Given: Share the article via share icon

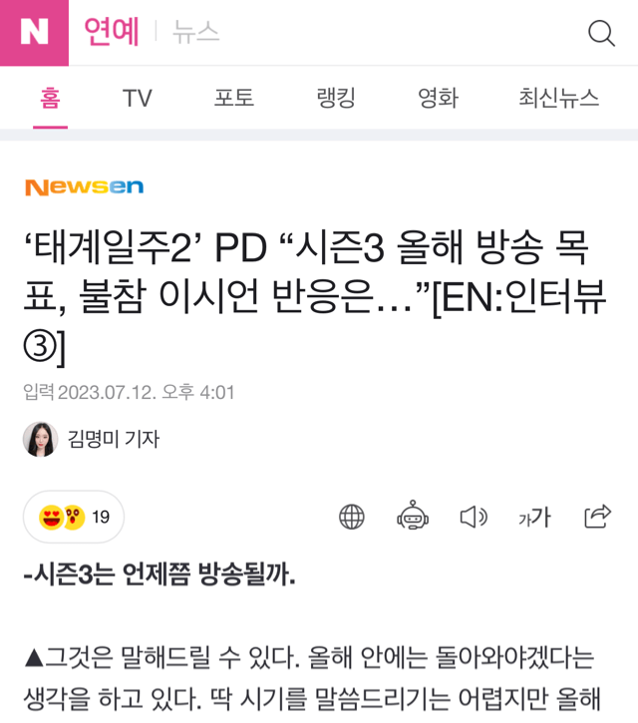Looking at the screenshot, I should tap(597, 516).
